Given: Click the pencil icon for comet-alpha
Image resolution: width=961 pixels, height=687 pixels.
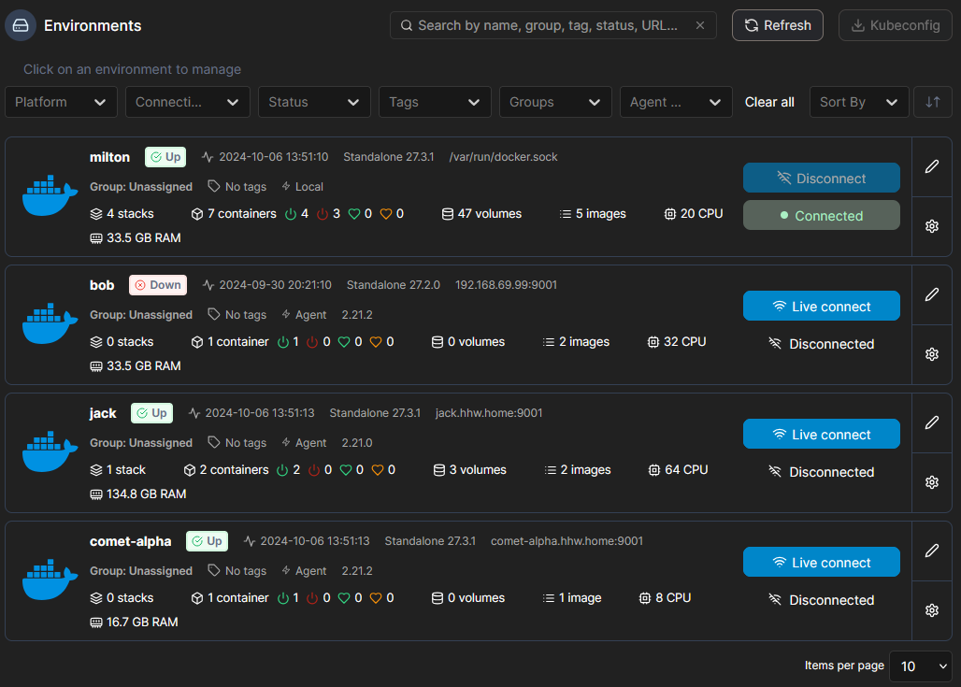Looking at the screenshot, I should coord(931,551).
